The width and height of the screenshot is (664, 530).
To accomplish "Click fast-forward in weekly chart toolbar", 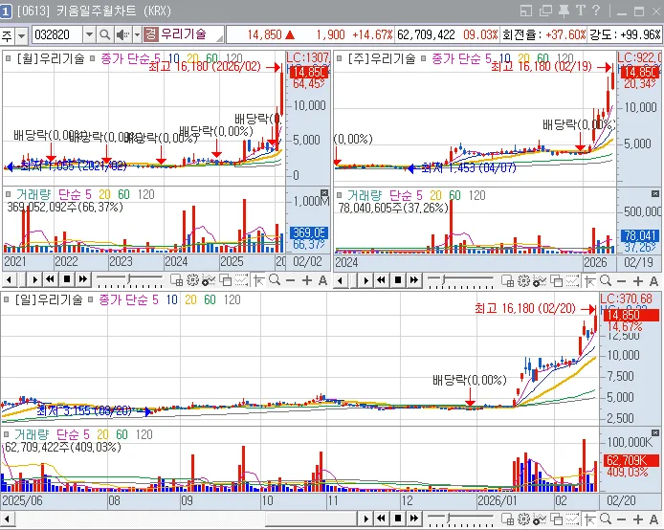I will coord(414,279).
